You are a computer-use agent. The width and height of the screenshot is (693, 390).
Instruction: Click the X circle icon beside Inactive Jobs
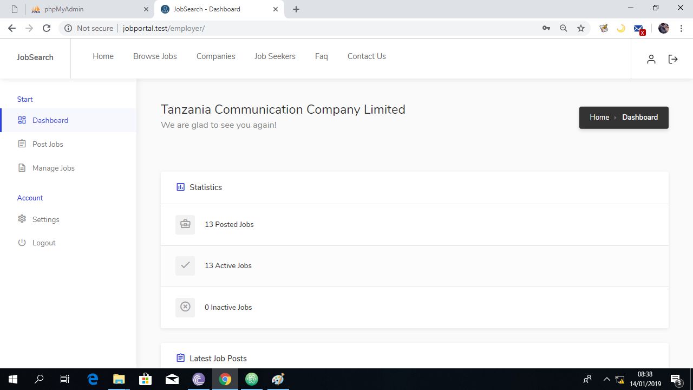[185, 307]
